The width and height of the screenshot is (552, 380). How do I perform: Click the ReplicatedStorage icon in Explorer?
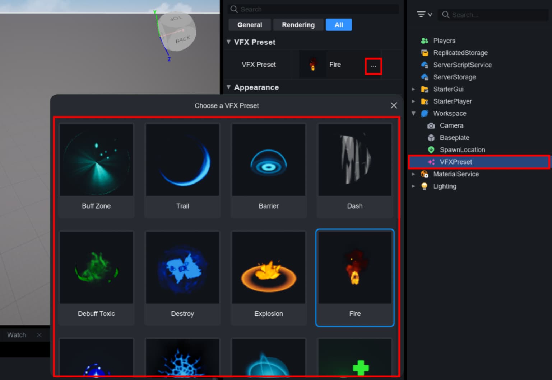425,53
